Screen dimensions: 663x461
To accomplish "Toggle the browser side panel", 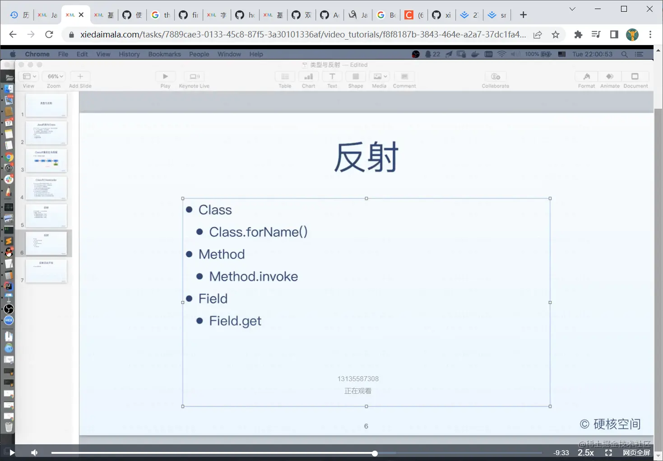I will click(614, 34).
